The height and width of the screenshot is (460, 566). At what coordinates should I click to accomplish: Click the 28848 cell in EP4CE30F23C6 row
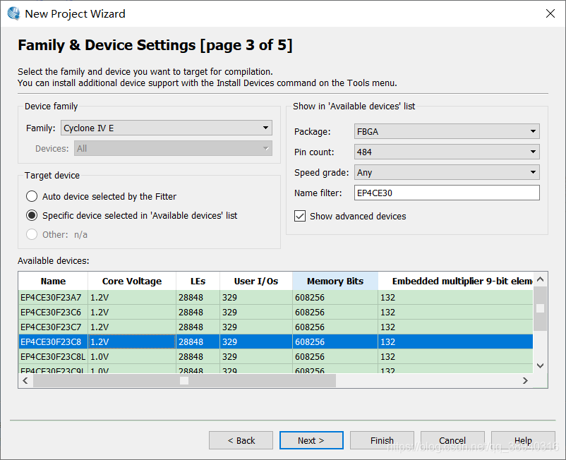pos(198,312)
